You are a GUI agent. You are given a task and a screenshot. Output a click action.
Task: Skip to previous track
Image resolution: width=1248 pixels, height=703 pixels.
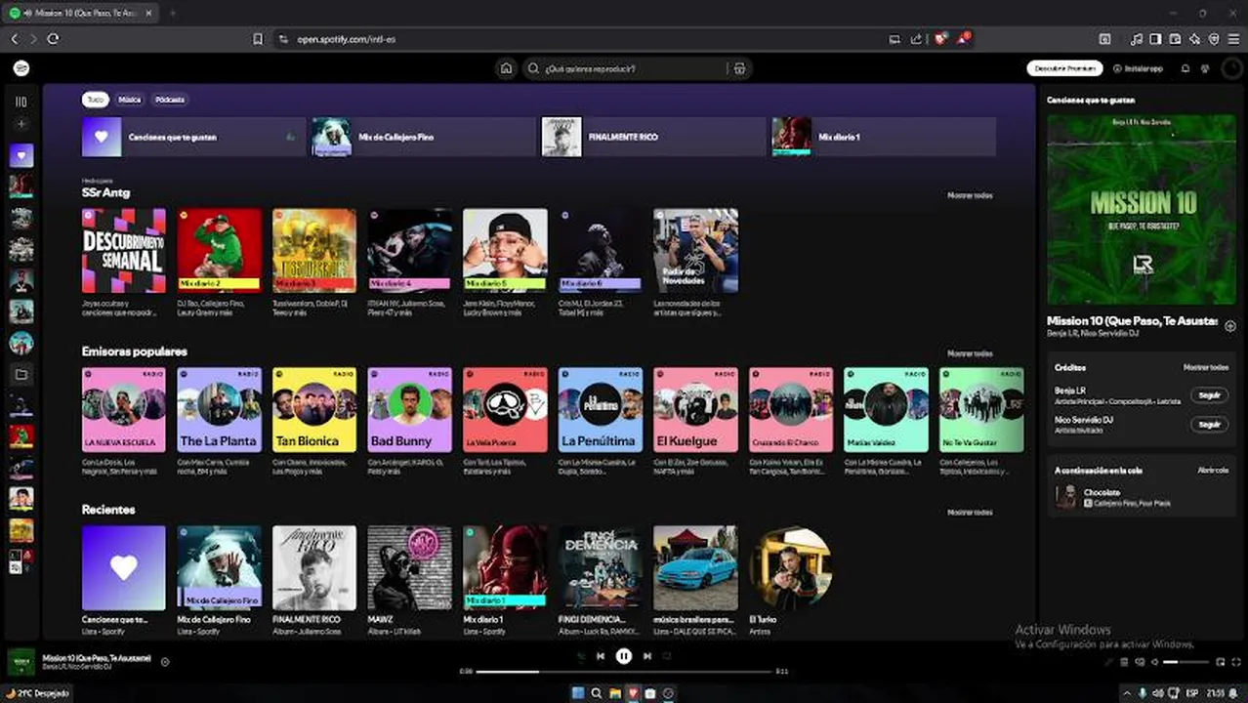point(601,656)
